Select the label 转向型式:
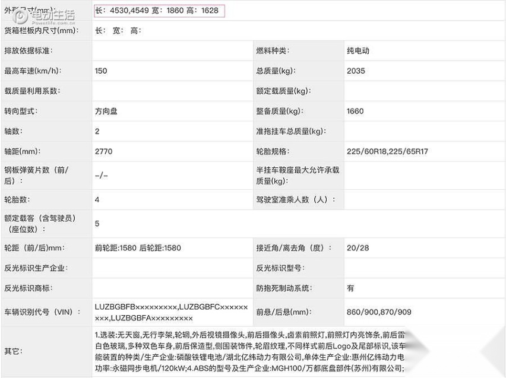Screen dimensions: 506x378 point(21,111)
